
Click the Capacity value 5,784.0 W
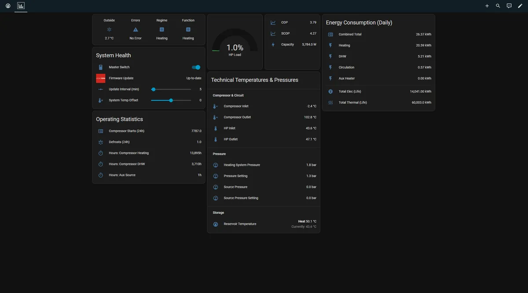point(309,44)
